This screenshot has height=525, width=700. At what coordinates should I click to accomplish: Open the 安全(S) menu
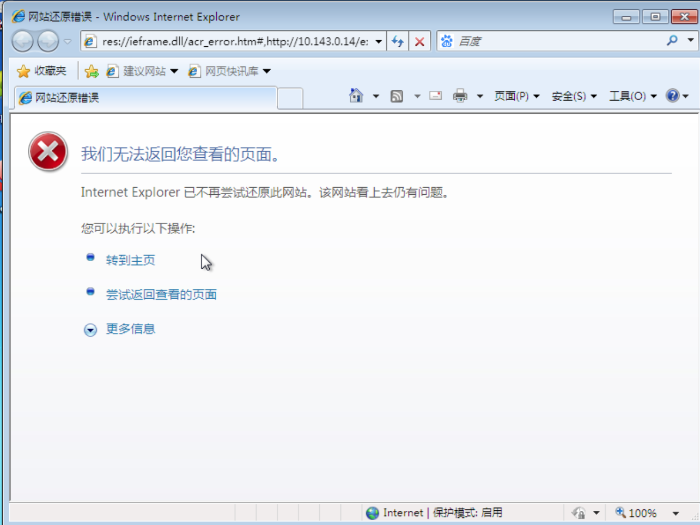tap(574, 96)
